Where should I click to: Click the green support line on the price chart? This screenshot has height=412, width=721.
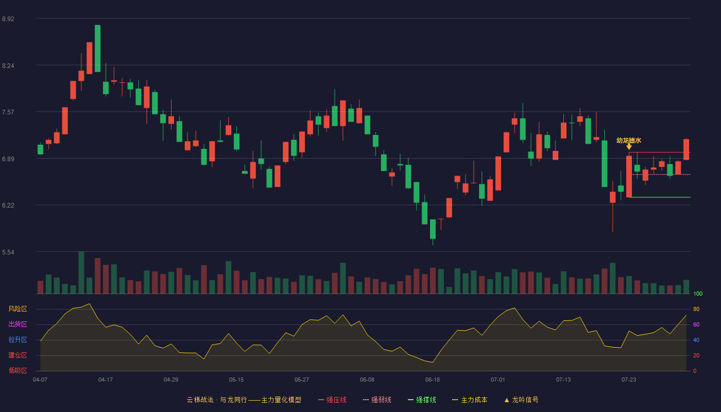tap(660, 197)
